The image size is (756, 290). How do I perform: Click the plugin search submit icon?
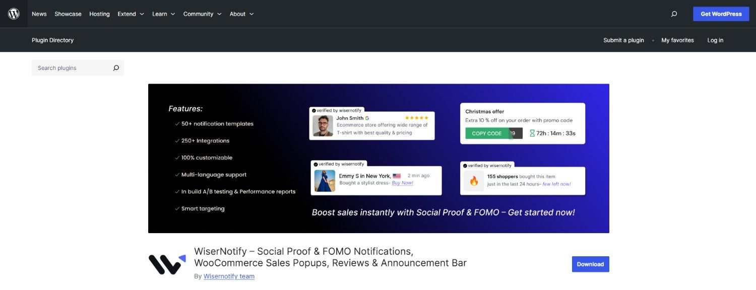[116, 68]
